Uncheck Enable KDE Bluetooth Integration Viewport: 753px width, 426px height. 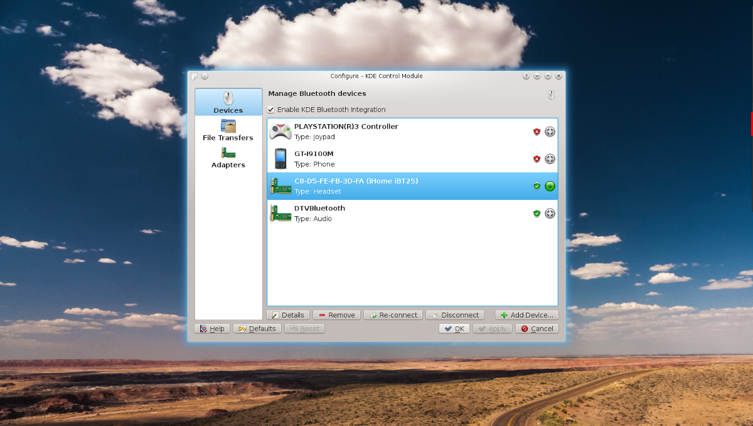(x=271, y=110)
